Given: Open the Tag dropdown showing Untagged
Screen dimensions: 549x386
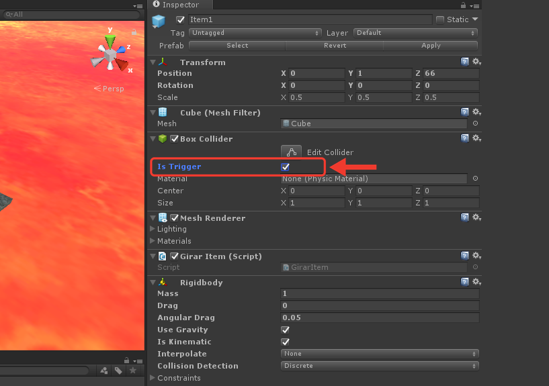Looking at the screenshot, I should (255, 33).
